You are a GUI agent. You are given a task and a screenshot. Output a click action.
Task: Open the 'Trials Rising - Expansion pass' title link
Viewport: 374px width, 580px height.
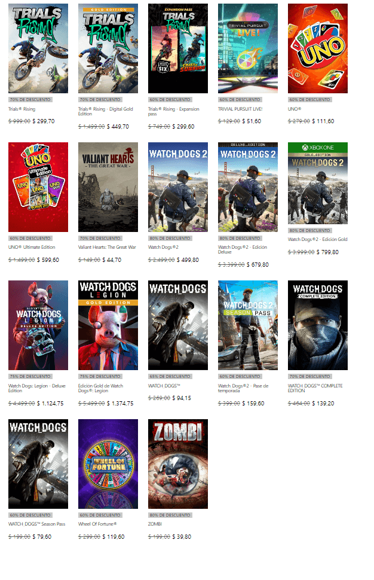point(174,111)
